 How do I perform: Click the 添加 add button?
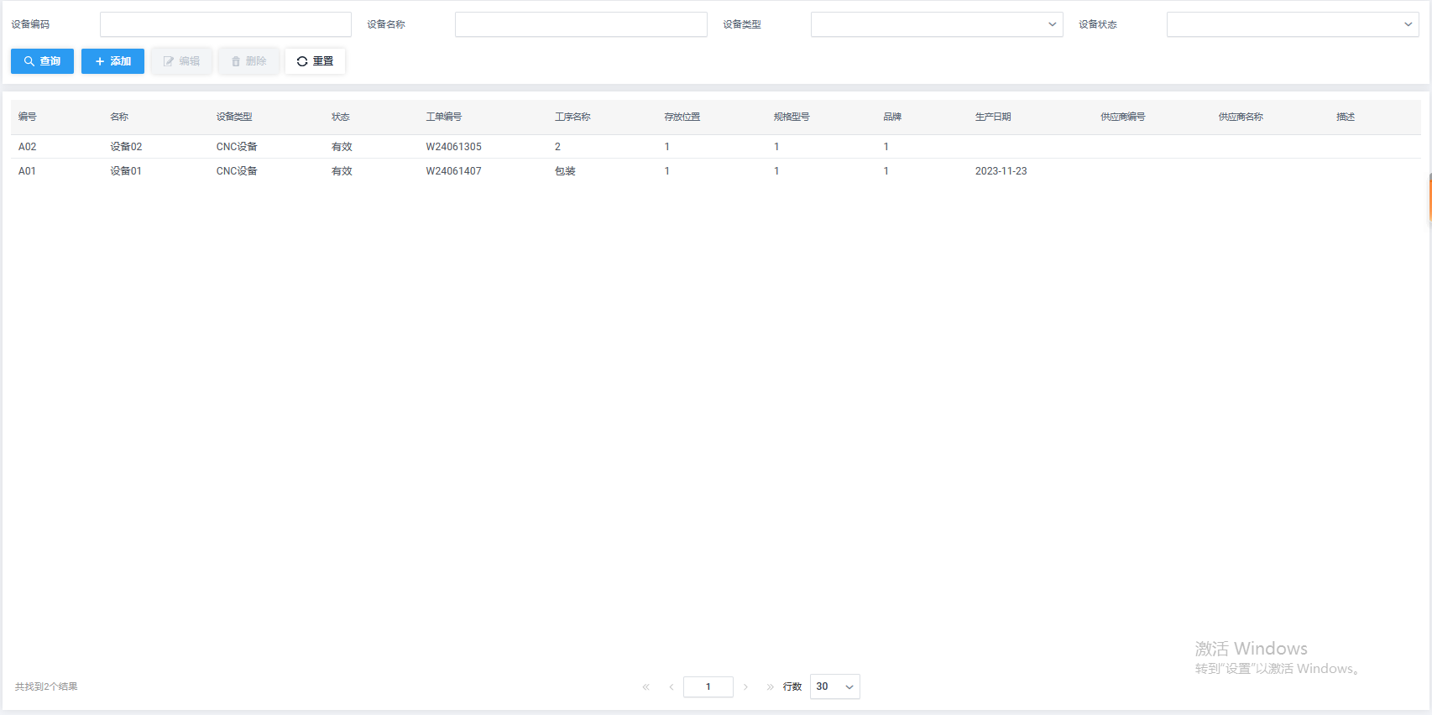pyautogui.click(x=112, y=61)
